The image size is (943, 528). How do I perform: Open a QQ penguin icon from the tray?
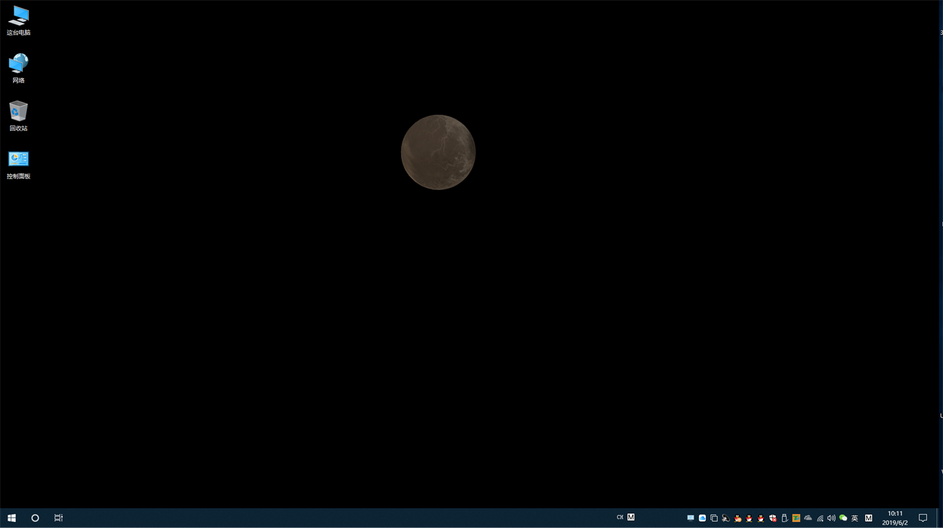pyautogui.click(x=749, y=518)
